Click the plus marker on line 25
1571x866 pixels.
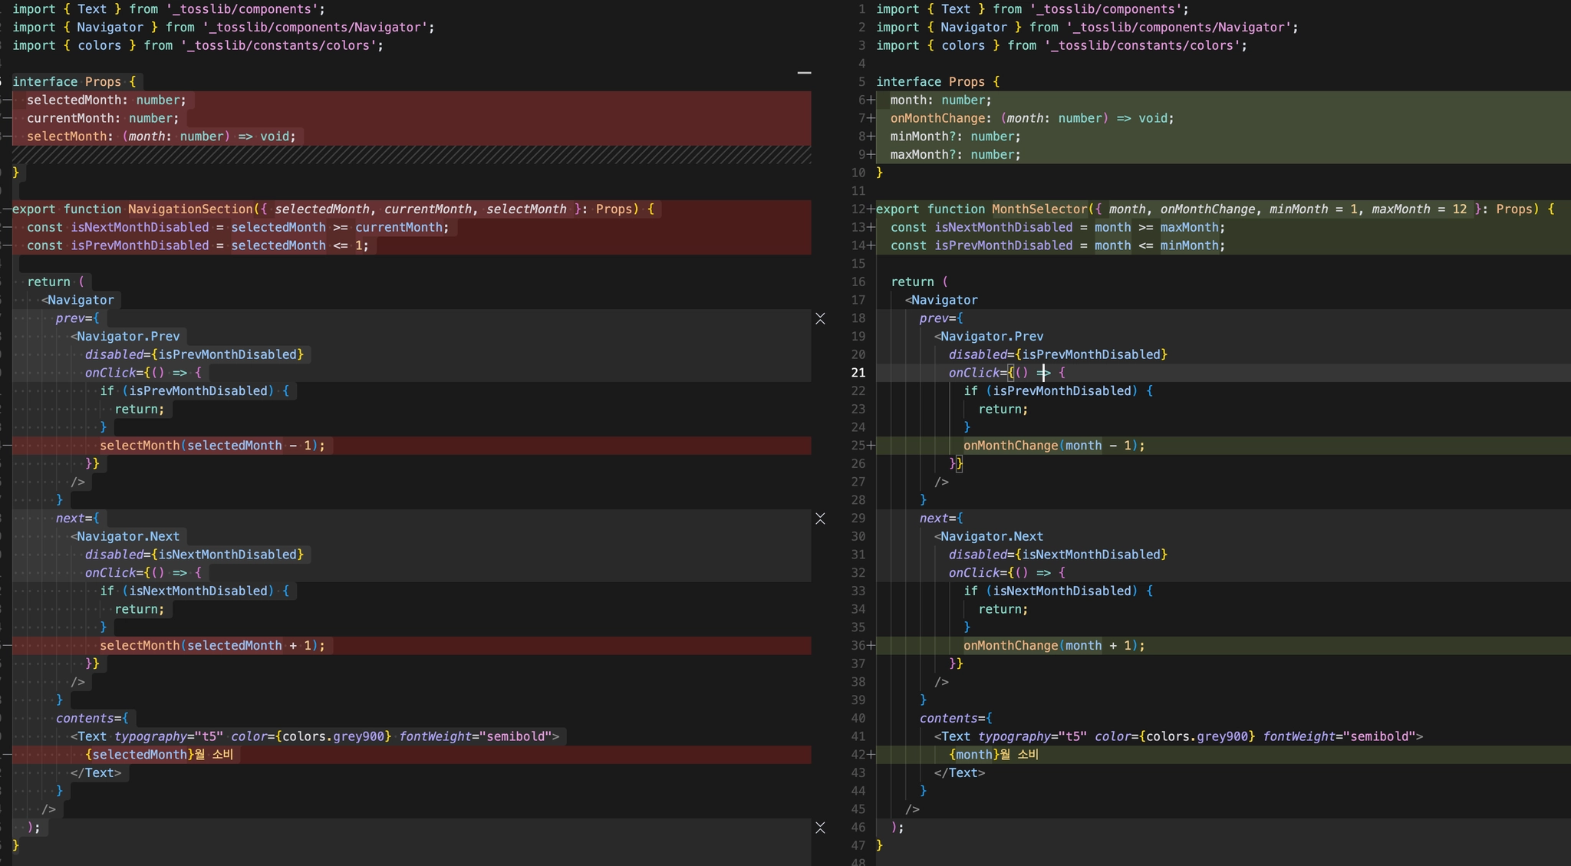click(x=871, y=446)
